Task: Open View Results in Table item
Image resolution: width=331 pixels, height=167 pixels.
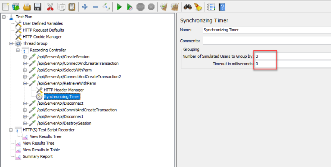Action: coord(41,150)
